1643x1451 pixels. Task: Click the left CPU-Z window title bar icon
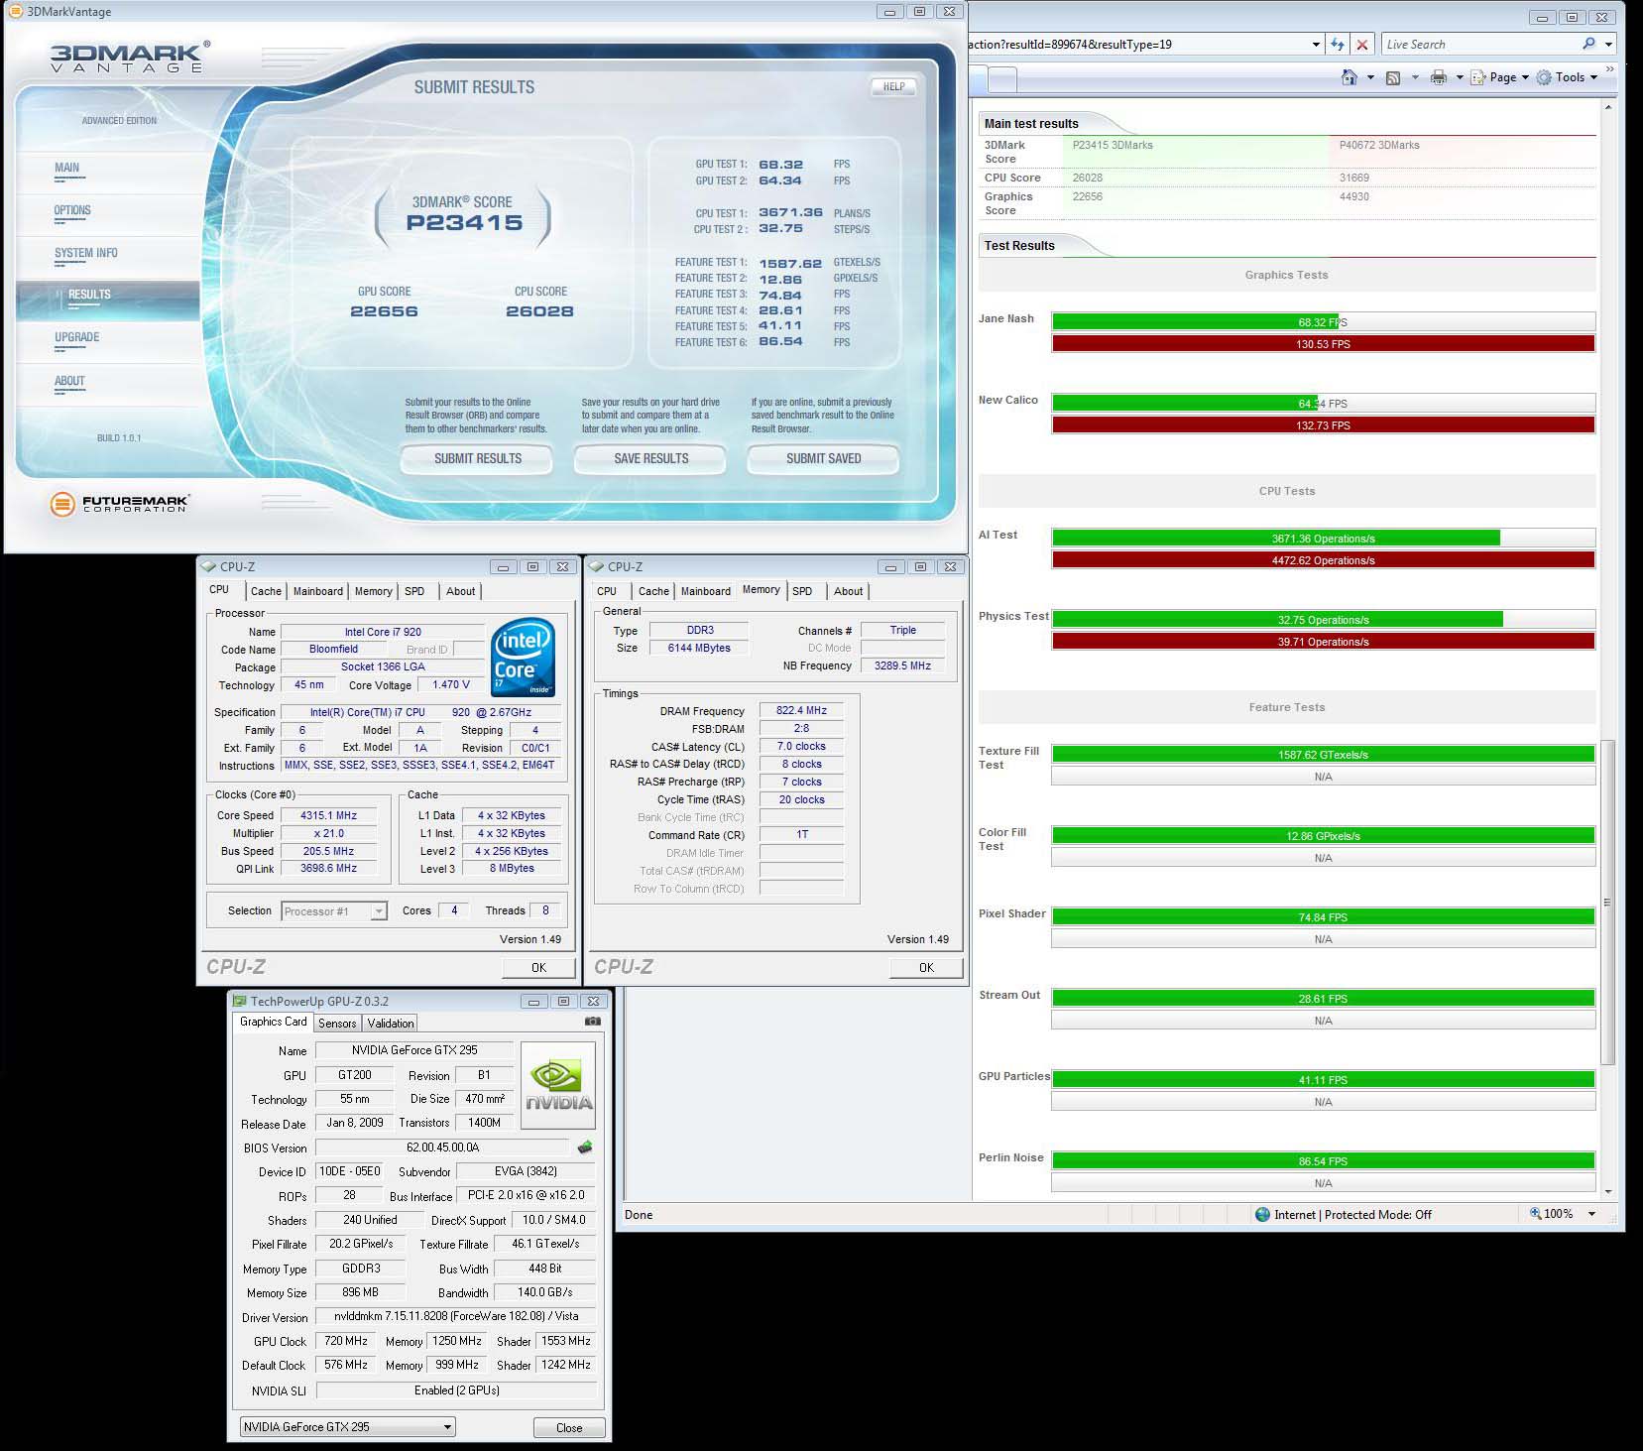click(x=208, y=566)
